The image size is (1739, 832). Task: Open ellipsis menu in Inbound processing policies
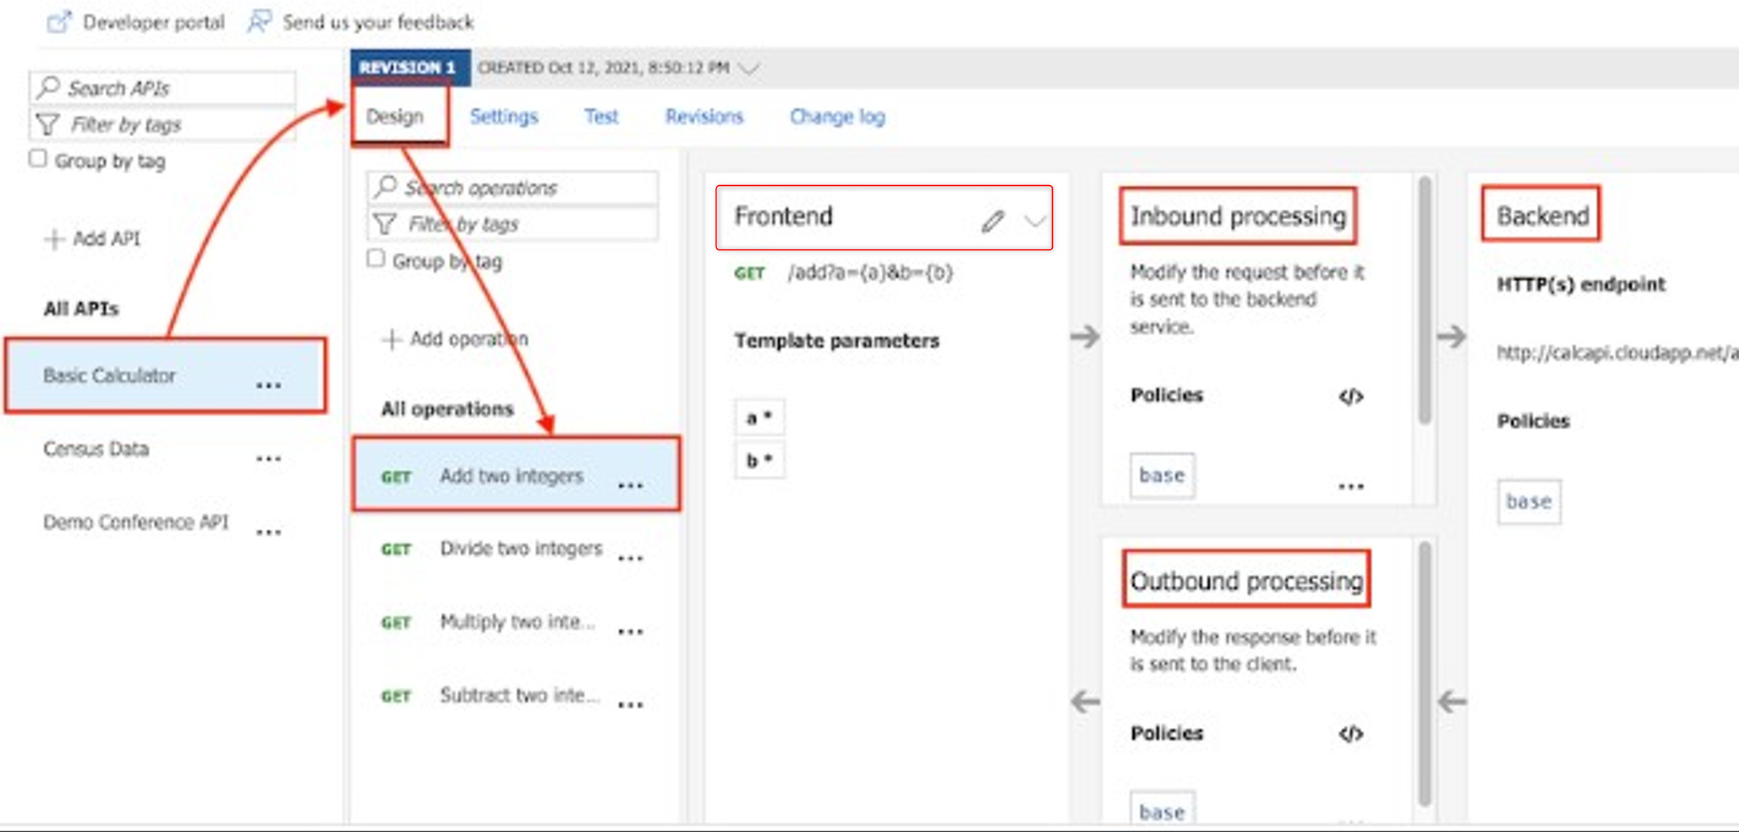(x=1351, y=486)
